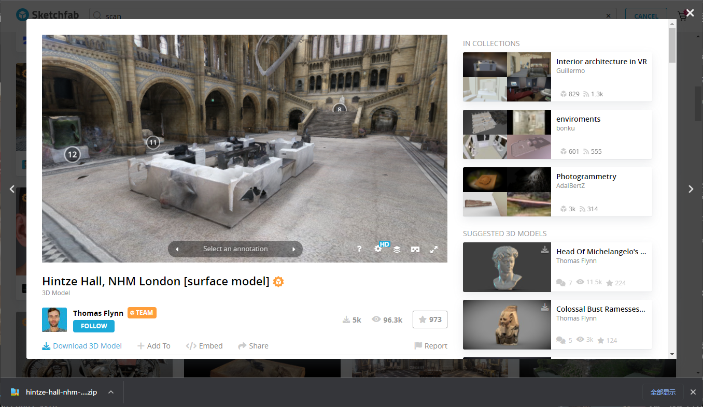Jump to annotation marker 12

coord(72,154)
